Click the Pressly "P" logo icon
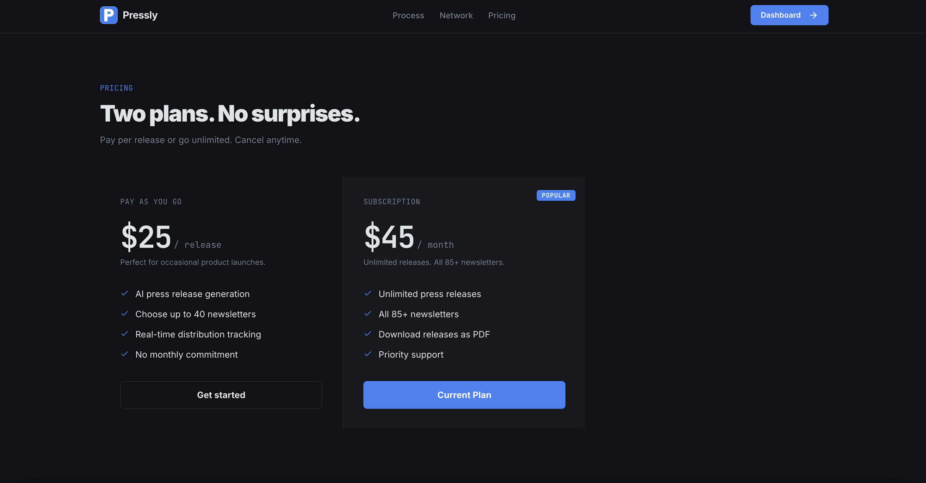The image size is (926, 483). point(108,15)
